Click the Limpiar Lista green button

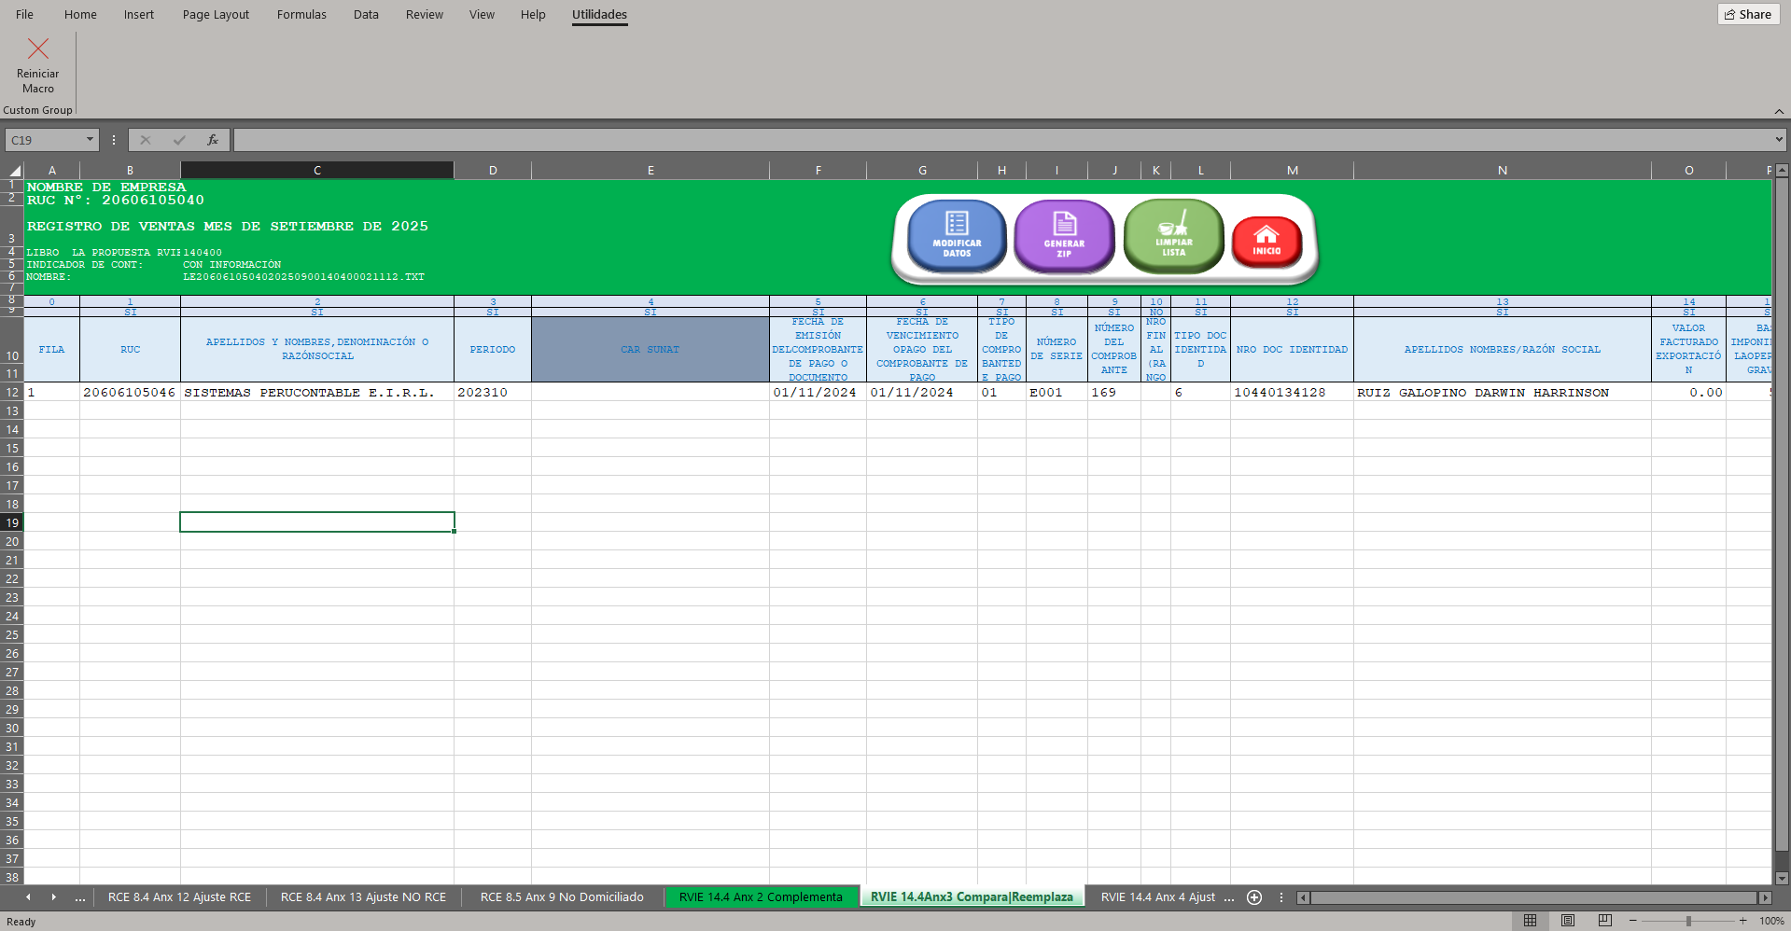tap(1173, 235)
